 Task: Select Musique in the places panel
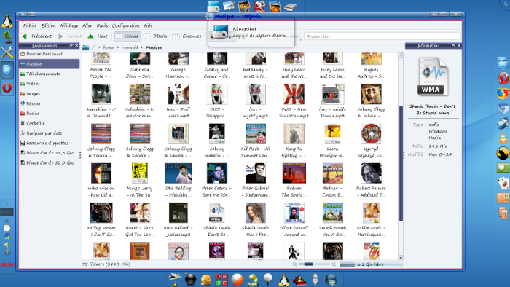point(49,63)
